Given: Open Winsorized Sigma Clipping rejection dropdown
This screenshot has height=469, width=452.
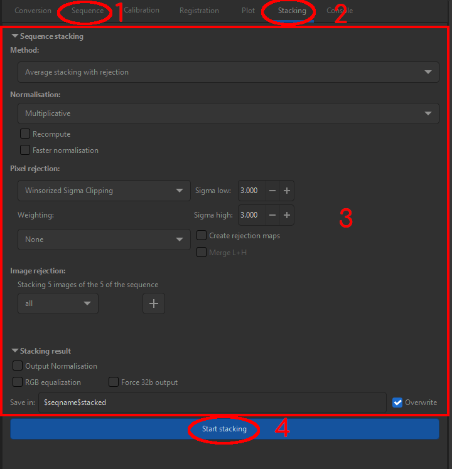Looking at the screenshot, I should coord(104,191).
